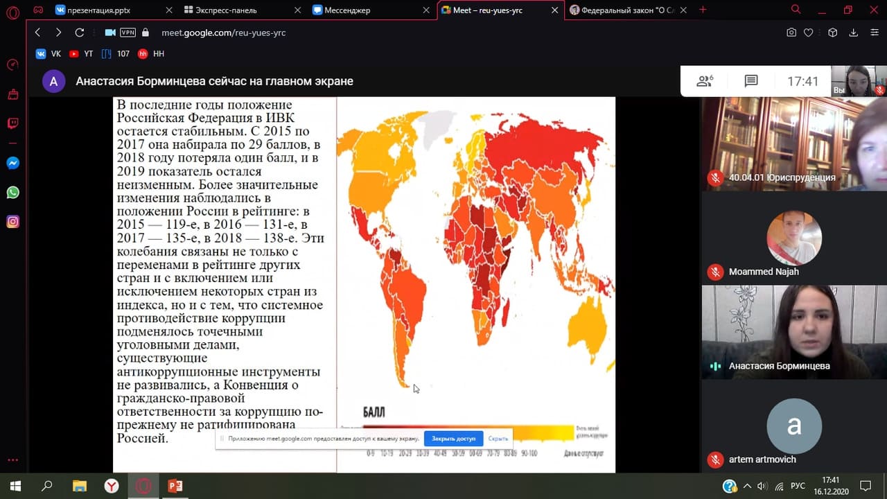The height and width of the screenshot is (499, 887).
Task: Open the Meet chat panel icon
Action: click(x=751, y=81)
